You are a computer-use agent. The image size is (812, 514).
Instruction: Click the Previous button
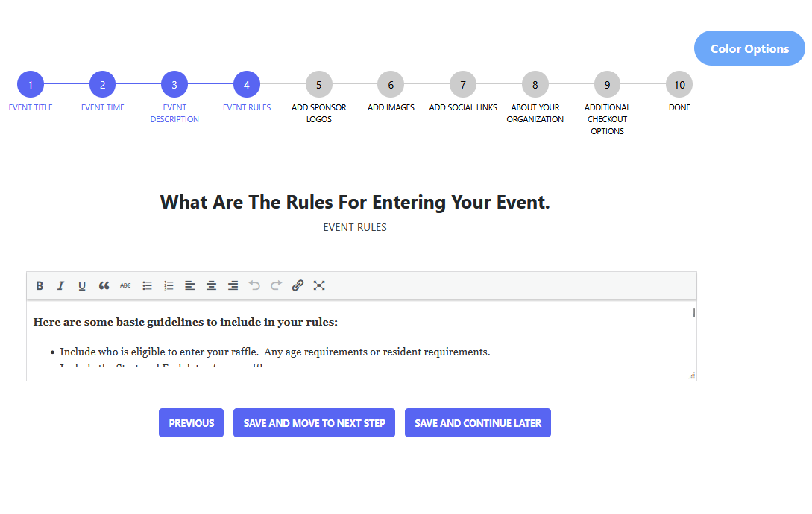click(191, 423)
